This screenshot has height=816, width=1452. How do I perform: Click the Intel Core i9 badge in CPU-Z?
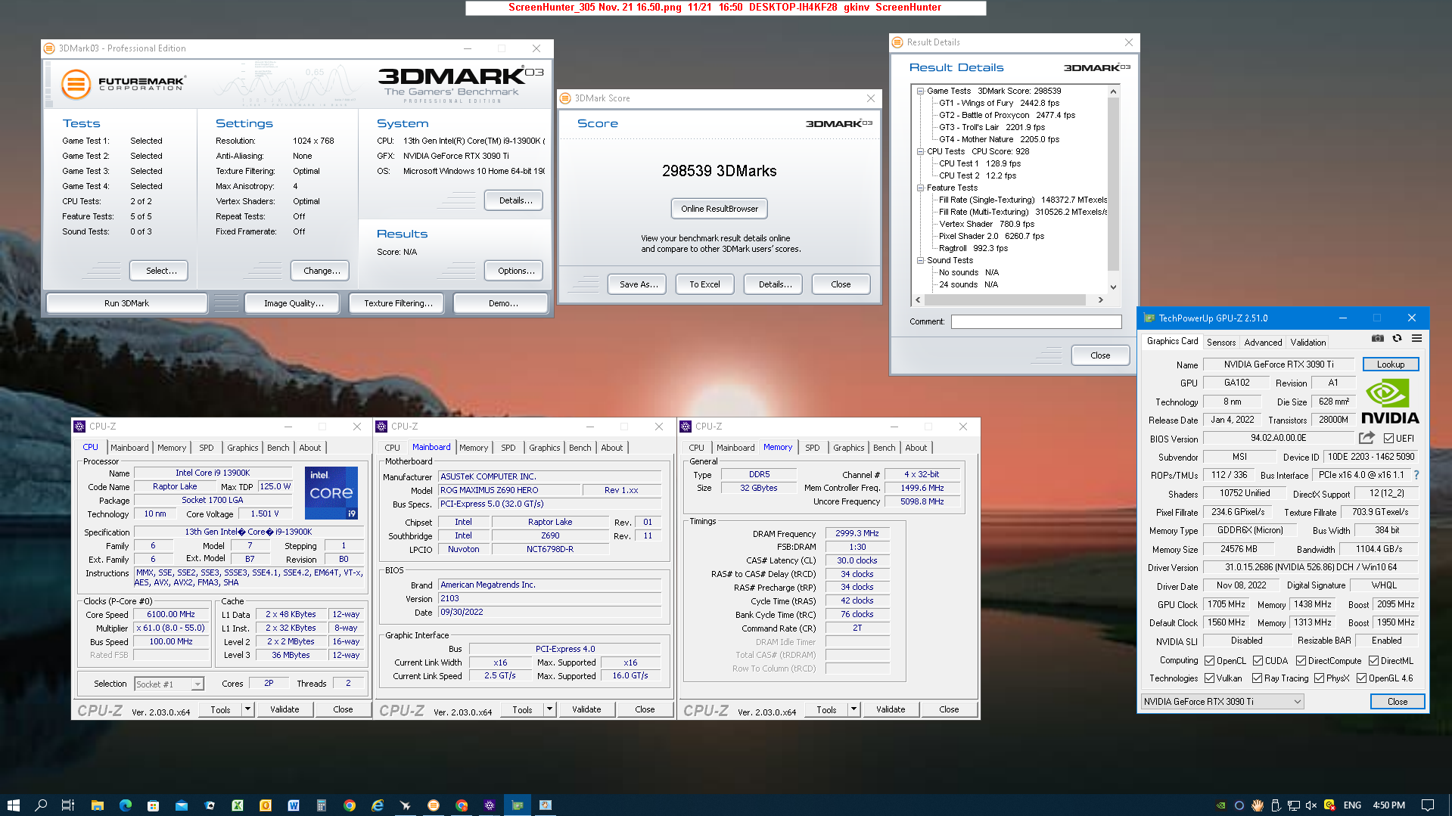point(331,492)
